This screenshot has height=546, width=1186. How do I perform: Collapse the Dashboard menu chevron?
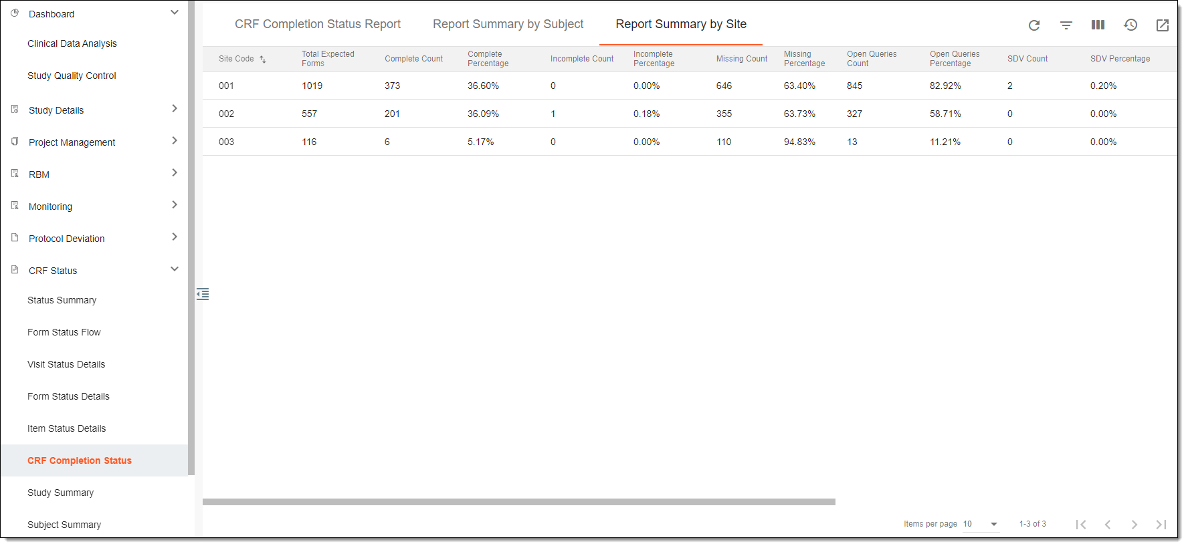click(x=175, y=12)
